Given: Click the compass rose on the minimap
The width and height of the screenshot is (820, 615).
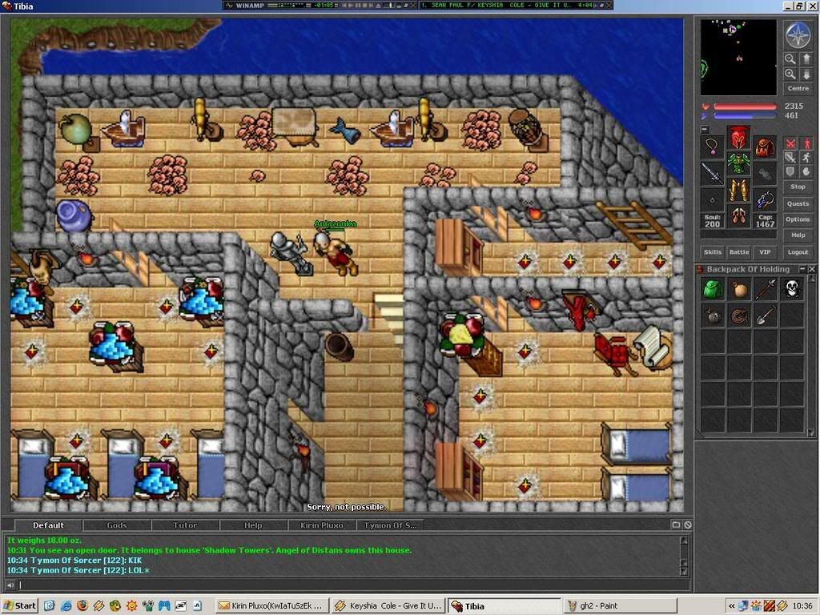Looking at the screenshot, I should click(x=798, y=34).
